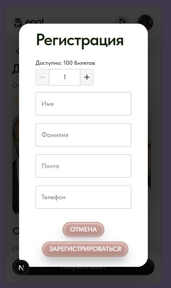This screenshot has width=171, height=288.
Task: Click the Регистрация dialog heading
Action: [80, 40]
